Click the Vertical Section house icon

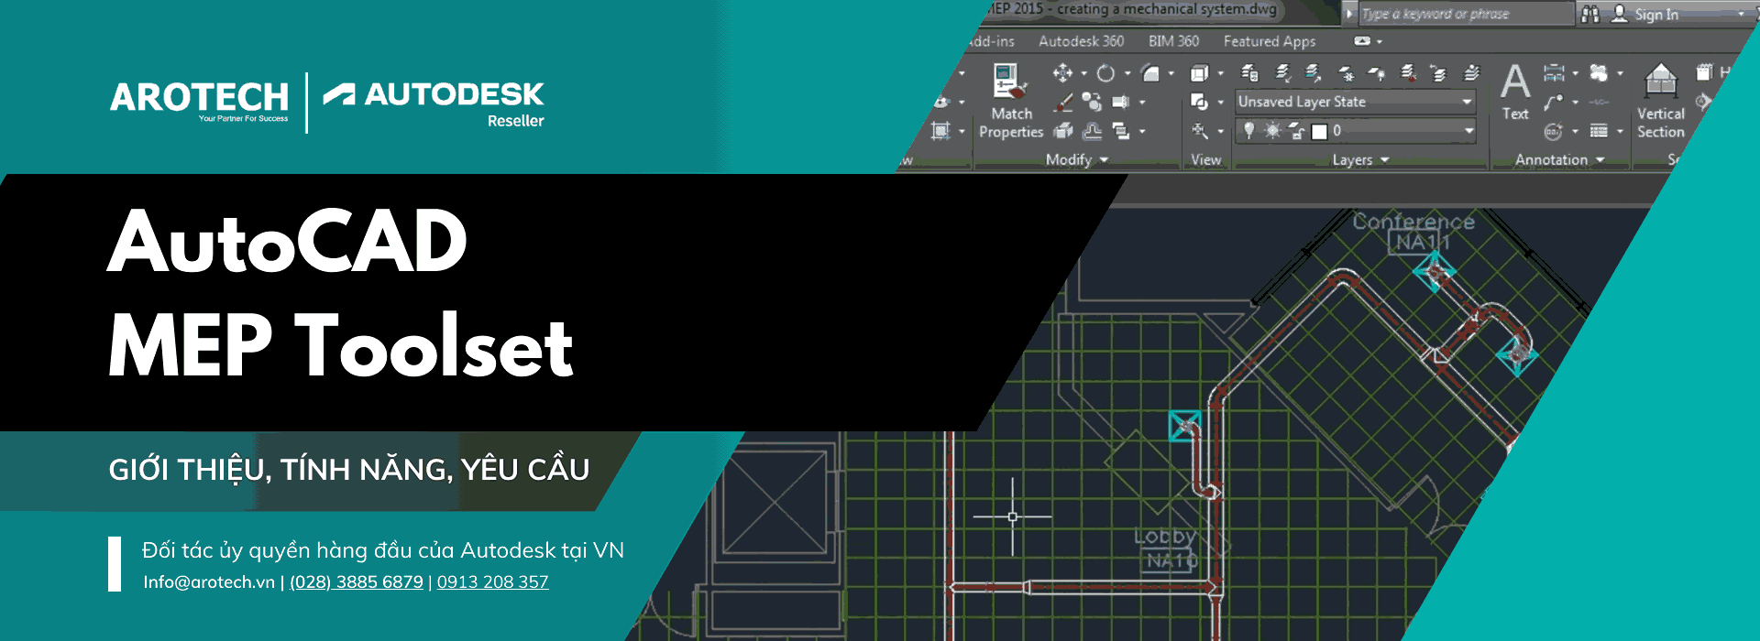click(1661, 81)
